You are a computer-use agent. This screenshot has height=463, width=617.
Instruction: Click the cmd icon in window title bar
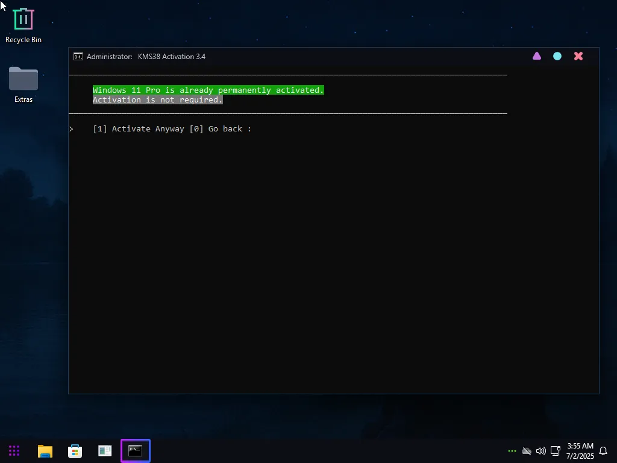coord(78,57)
